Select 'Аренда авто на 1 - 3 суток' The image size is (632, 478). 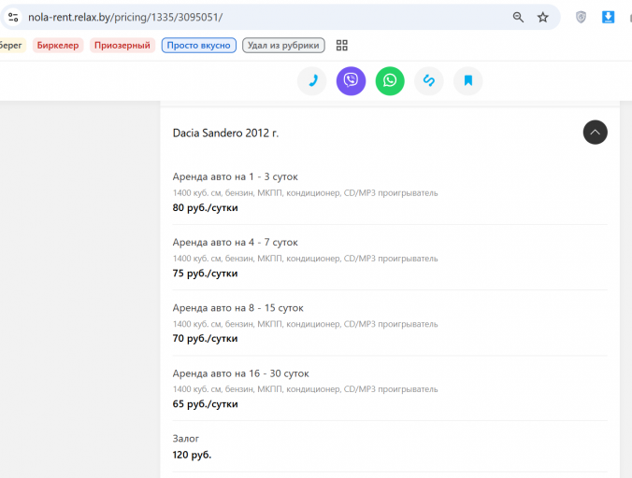click(235, 176)
